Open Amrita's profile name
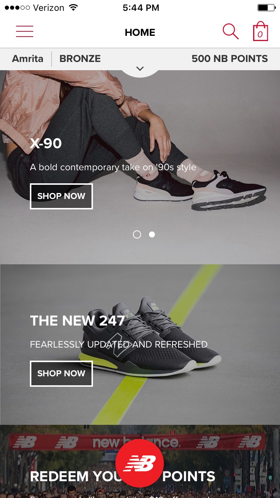This screenshot has width=280, height=498. pyautogui.click(x=28, y=59)
